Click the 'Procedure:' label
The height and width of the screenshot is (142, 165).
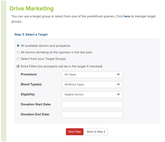click(x=29, y=74)
